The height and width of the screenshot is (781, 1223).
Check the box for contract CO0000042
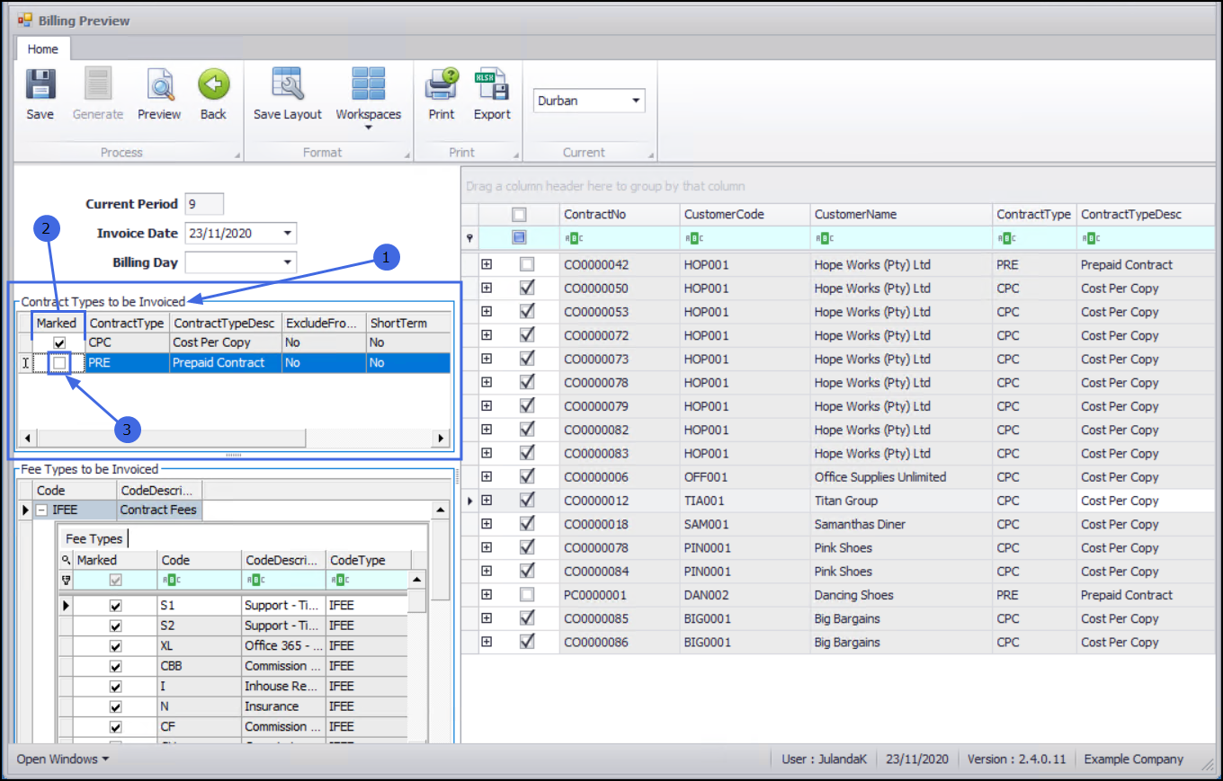tap(527, 265)
